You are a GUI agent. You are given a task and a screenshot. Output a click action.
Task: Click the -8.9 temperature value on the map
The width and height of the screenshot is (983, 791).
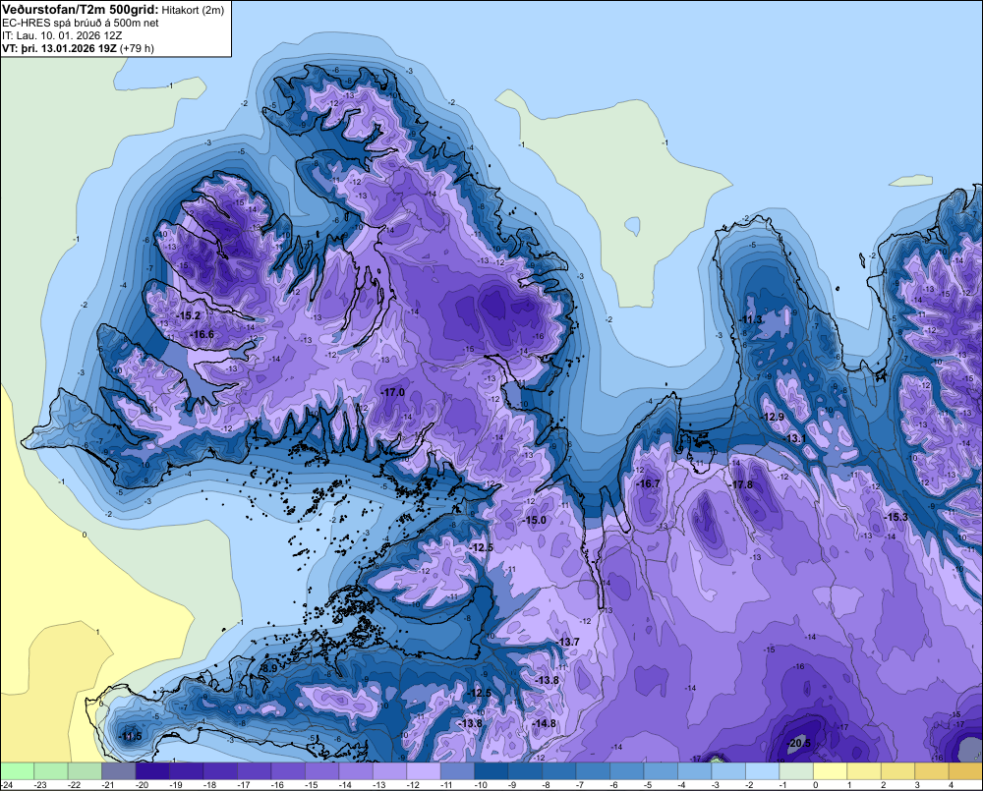[268, 669]
